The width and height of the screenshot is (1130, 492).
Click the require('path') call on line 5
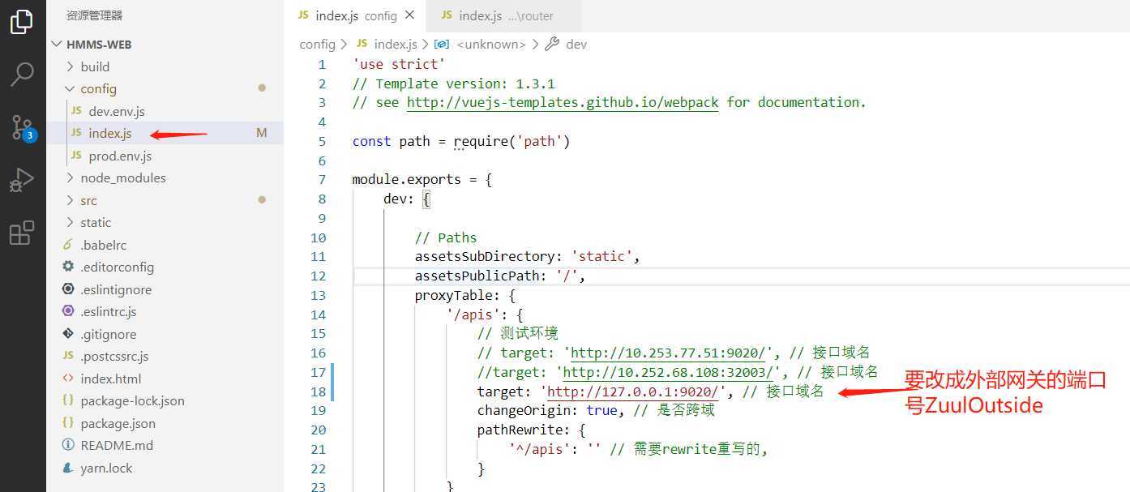point(511,142)
